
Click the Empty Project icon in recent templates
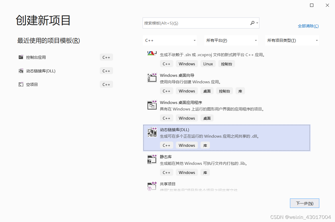(21, 84)
